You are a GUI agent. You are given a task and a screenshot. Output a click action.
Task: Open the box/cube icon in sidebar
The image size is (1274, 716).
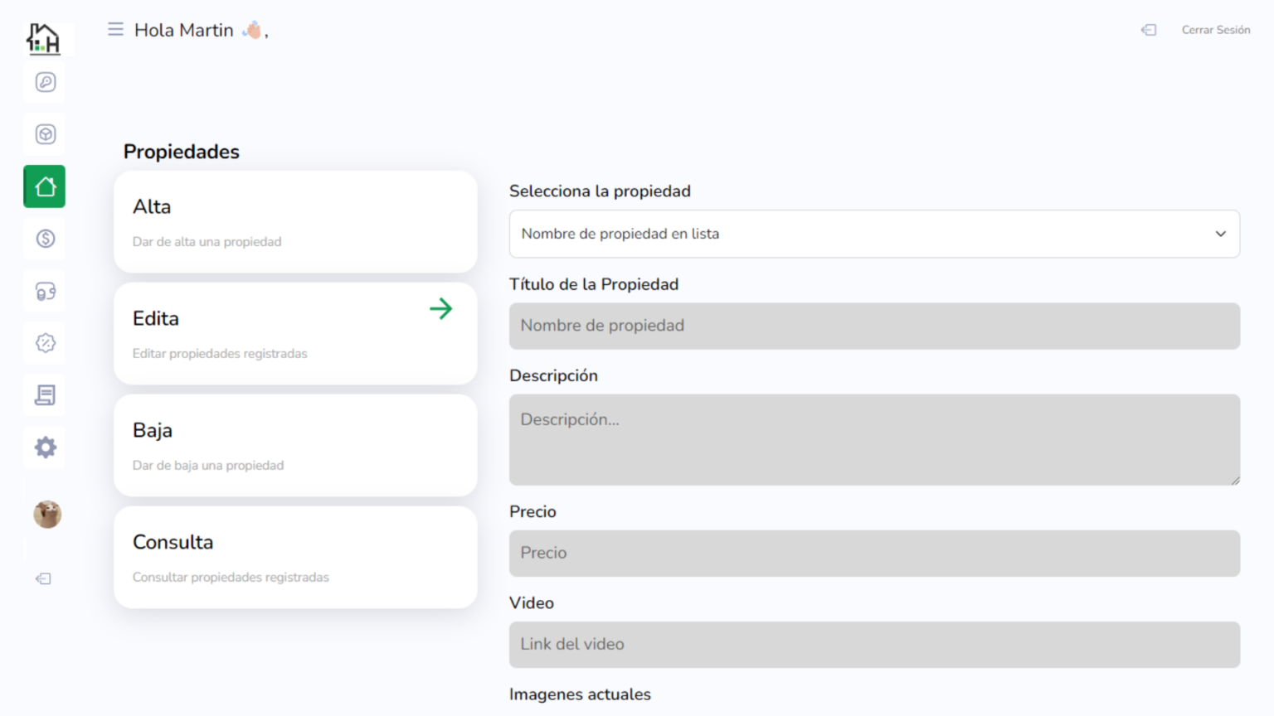[x=46, y=134]
